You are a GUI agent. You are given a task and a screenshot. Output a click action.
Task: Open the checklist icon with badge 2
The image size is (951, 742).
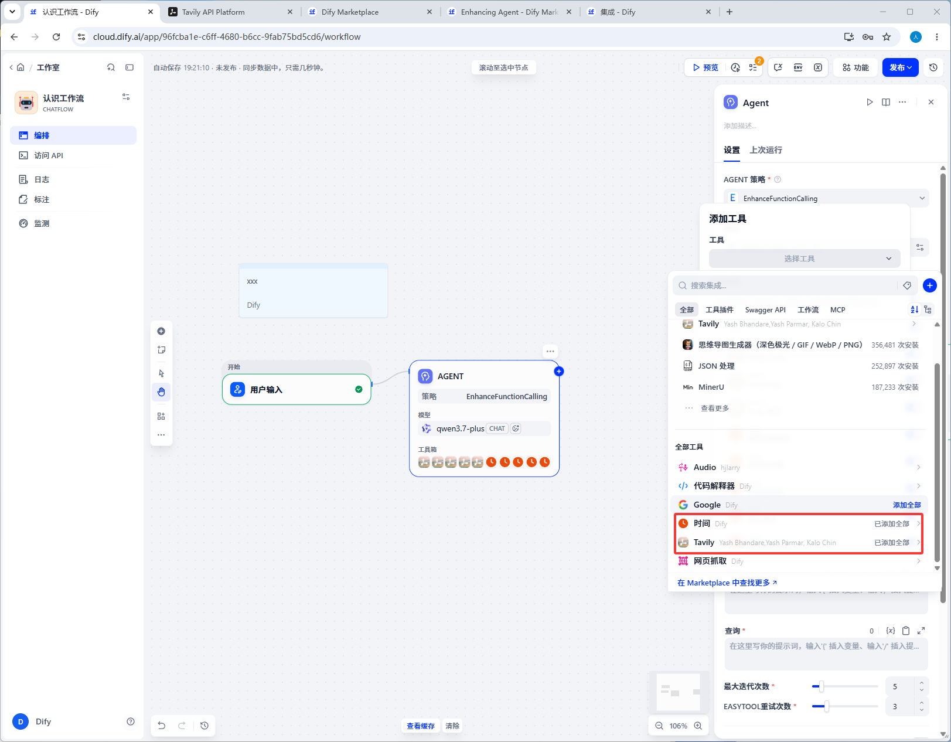click(x=754, y=67)
